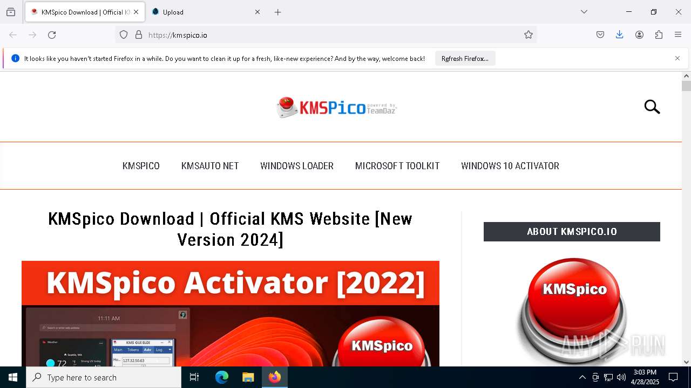Screen dimensions: 691x388
Task: Click Firefox icon on taskbar
Action: (x=275, y=377)
